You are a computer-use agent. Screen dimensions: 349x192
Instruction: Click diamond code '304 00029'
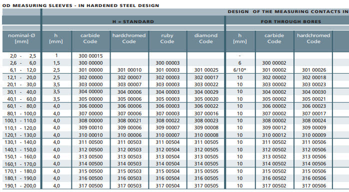(x=206, y=92)
